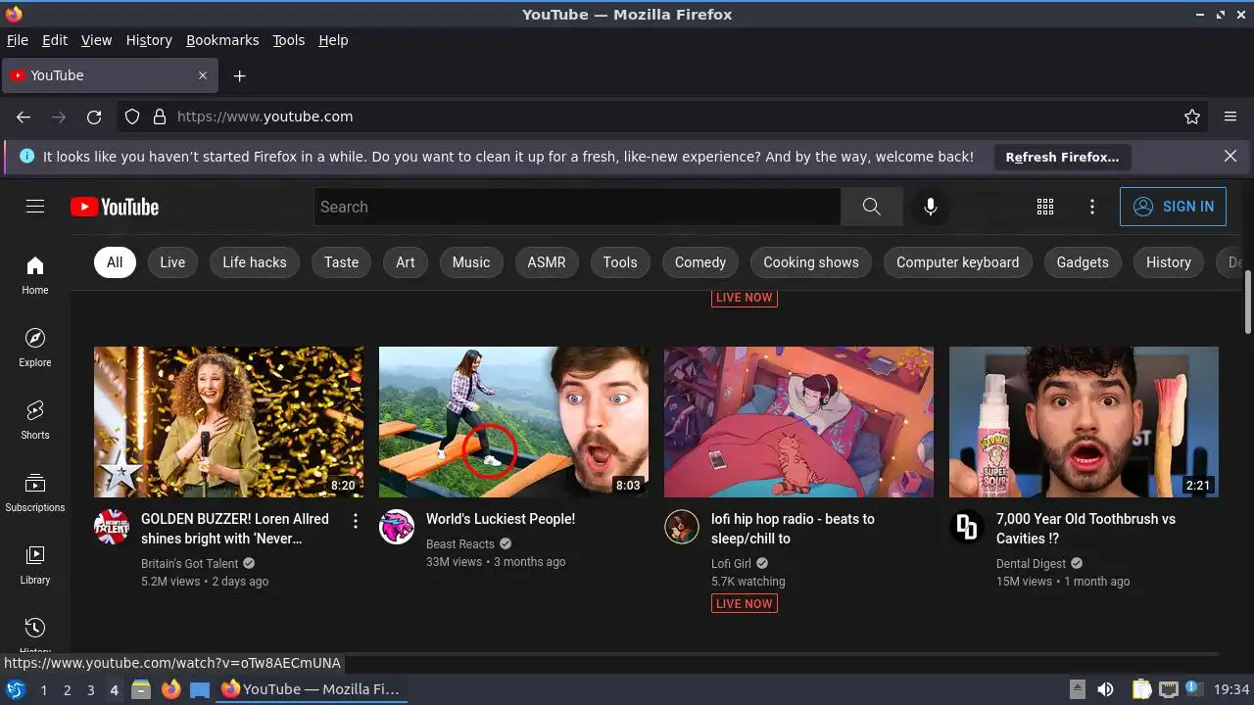1254x705 pixels.
Task: Select the Taste filter chip
Action: tap(341, 262)
